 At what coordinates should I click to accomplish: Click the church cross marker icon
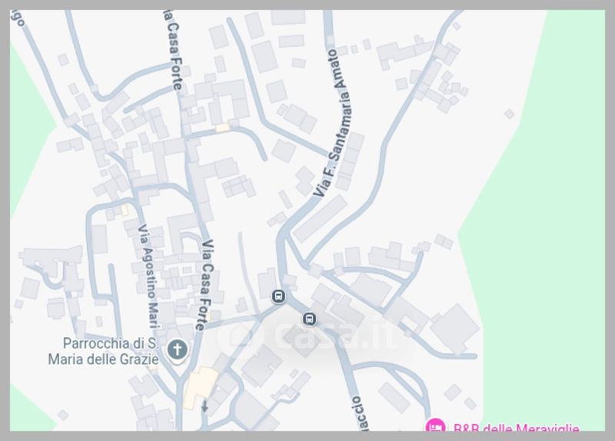[x=178, y=350]
